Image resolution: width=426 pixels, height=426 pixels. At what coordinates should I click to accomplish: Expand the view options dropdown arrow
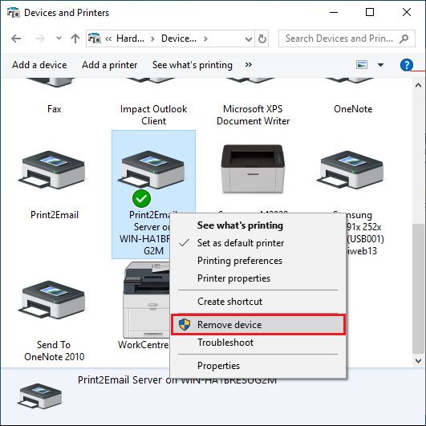coord(380,65)
